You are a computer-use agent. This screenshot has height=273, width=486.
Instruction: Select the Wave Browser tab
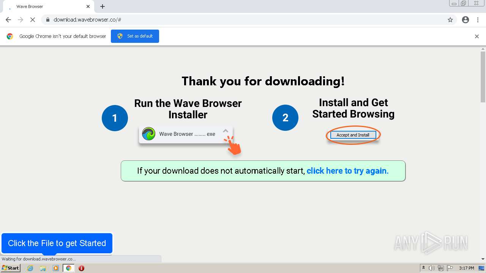[49, 6]
